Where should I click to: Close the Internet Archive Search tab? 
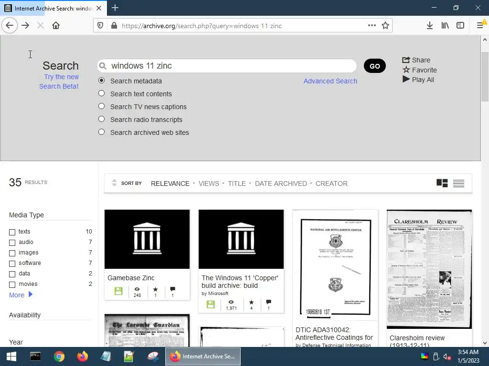[99, 8]
